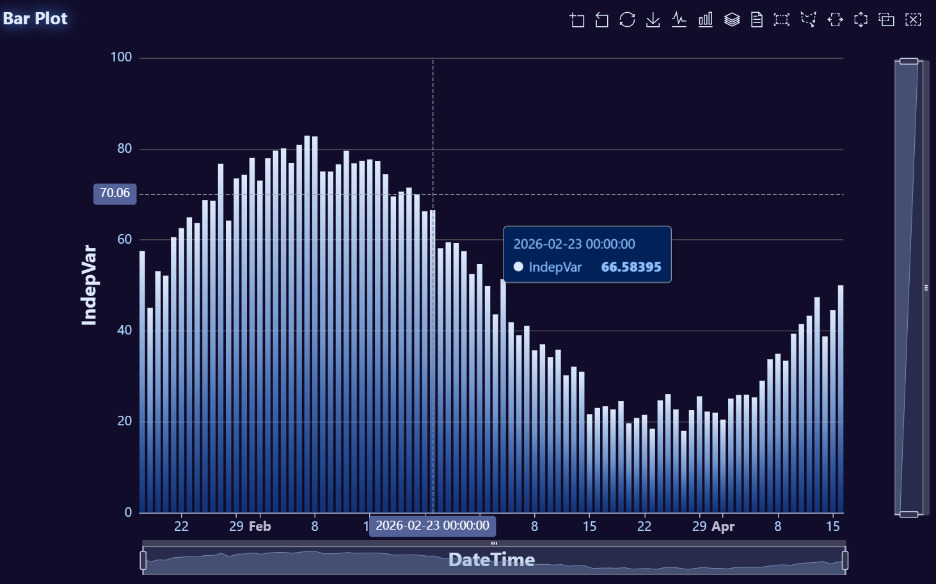
Task: Activate the area zoom tool
Action: [x=577, y=20]
